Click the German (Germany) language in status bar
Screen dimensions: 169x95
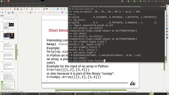(x=132, y=92)
